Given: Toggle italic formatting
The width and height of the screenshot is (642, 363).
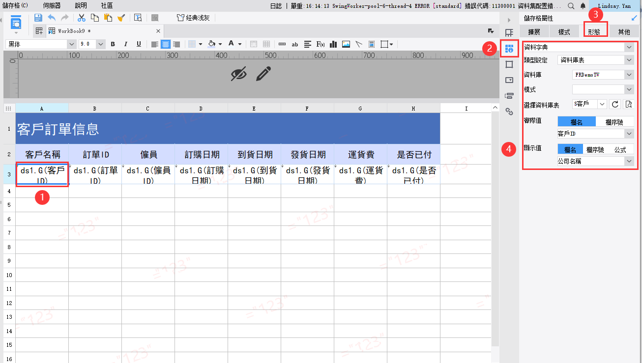Looking at the screenshot, I should pyautogui.click(x=125, y=44).
